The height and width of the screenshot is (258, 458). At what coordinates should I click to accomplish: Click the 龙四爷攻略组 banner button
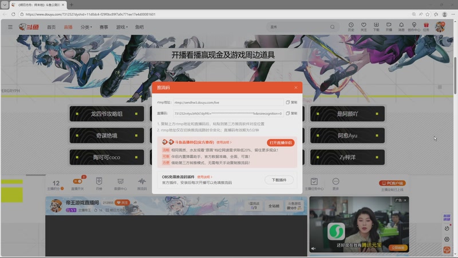click(x=106, y=114)
